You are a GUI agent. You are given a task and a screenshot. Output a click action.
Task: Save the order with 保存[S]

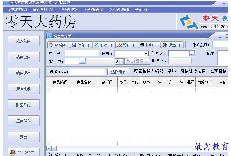point(81,45)
